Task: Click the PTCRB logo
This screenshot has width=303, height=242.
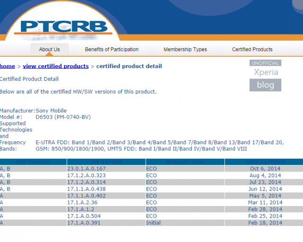Action: pyautogui.click(x=63, y=27)
